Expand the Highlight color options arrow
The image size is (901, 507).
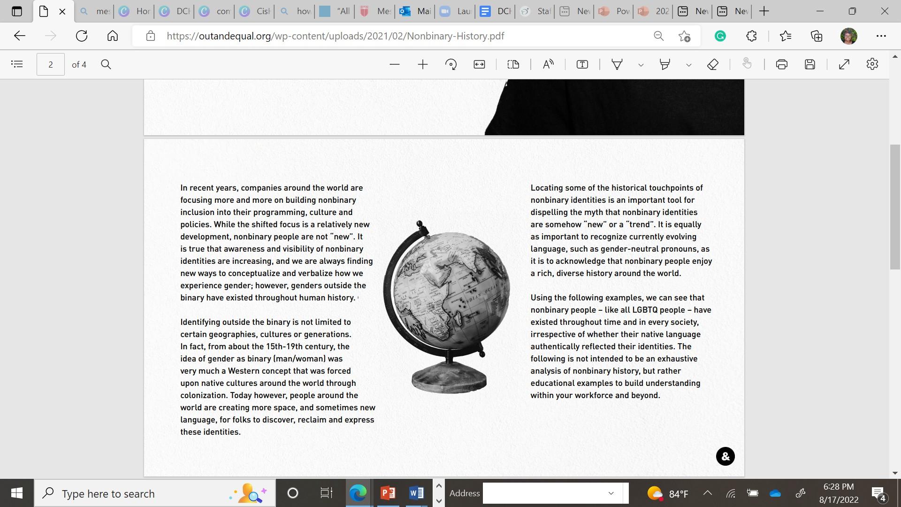click(x=688, y=65)
